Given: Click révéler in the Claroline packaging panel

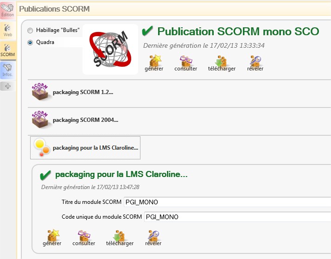Looking at the screenshot, I should [x=153, y=238].
